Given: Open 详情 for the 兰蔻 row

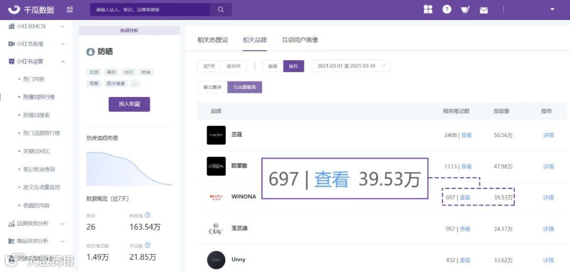Looking at the screenshot, I should point(548,135).
